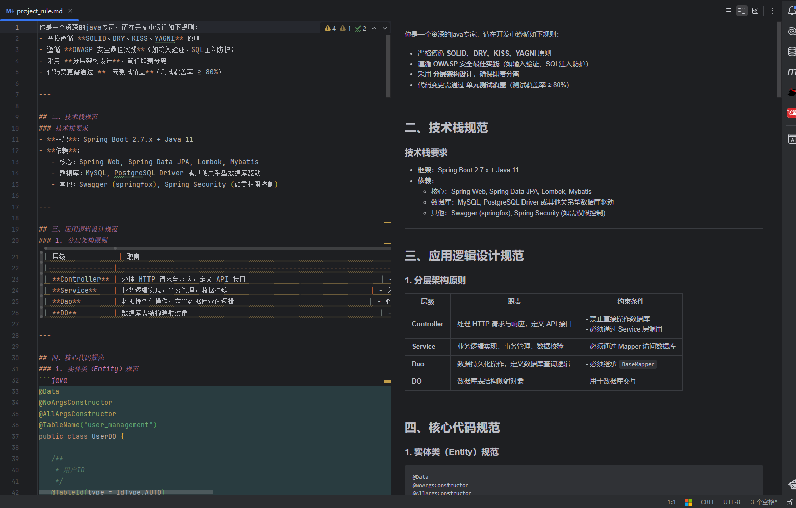796x508 pixels.
Task: Open the editor tab's three-dot options menu
Action: coord(772,11)
